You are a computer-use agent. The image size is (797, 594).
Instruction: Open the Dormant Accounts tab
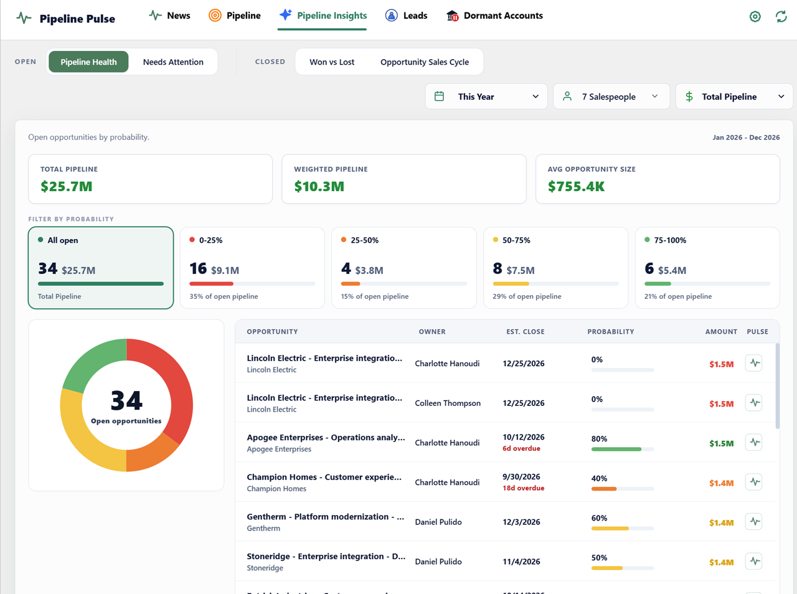click(494, 16)
